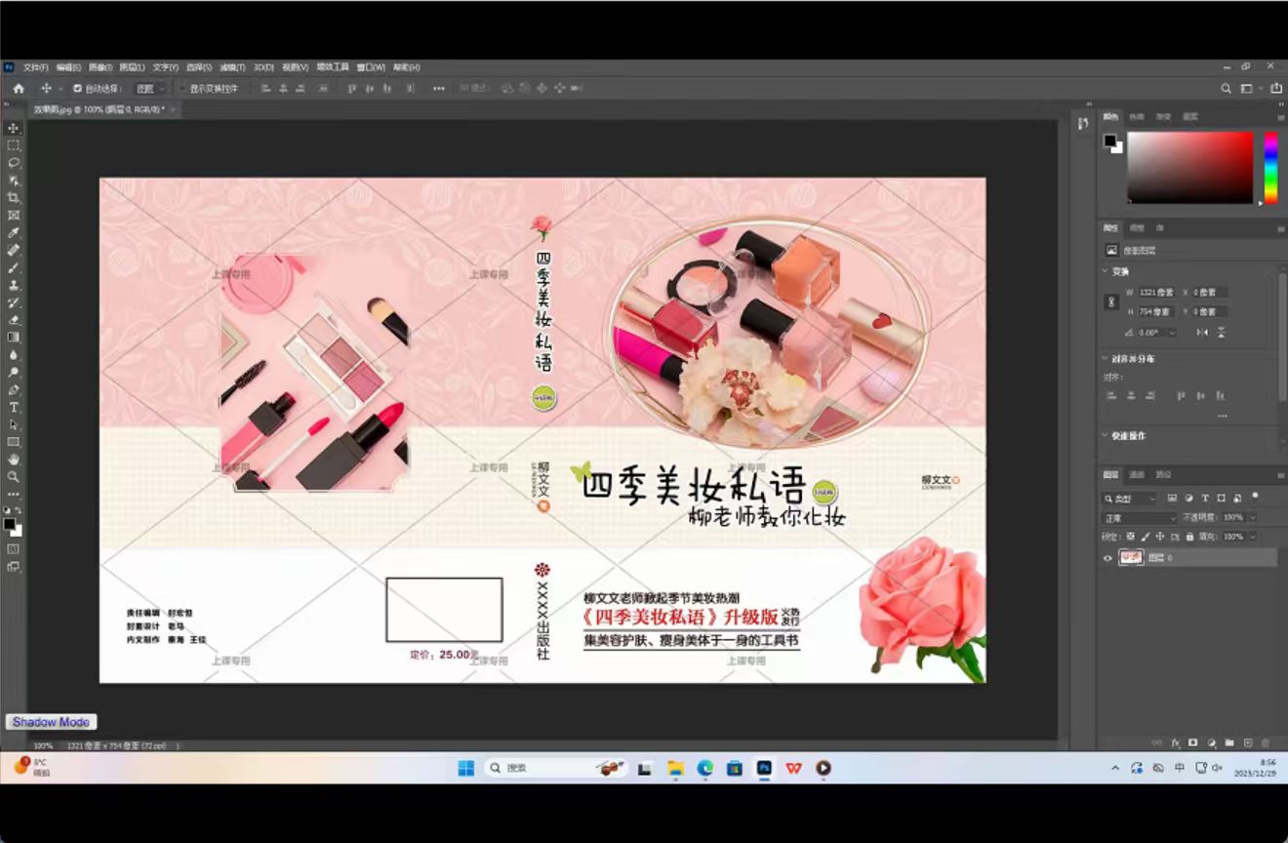1288x843 pixels.
Task: Activate the Zoom tool in the toolbar
Action: pyautogui.click(x=14, y=476)
